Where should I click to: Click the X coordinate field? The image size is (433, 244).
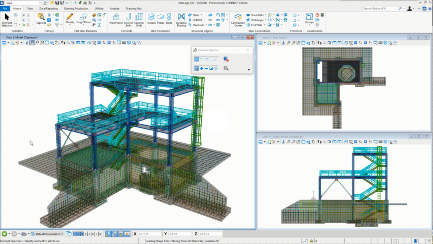150,234
